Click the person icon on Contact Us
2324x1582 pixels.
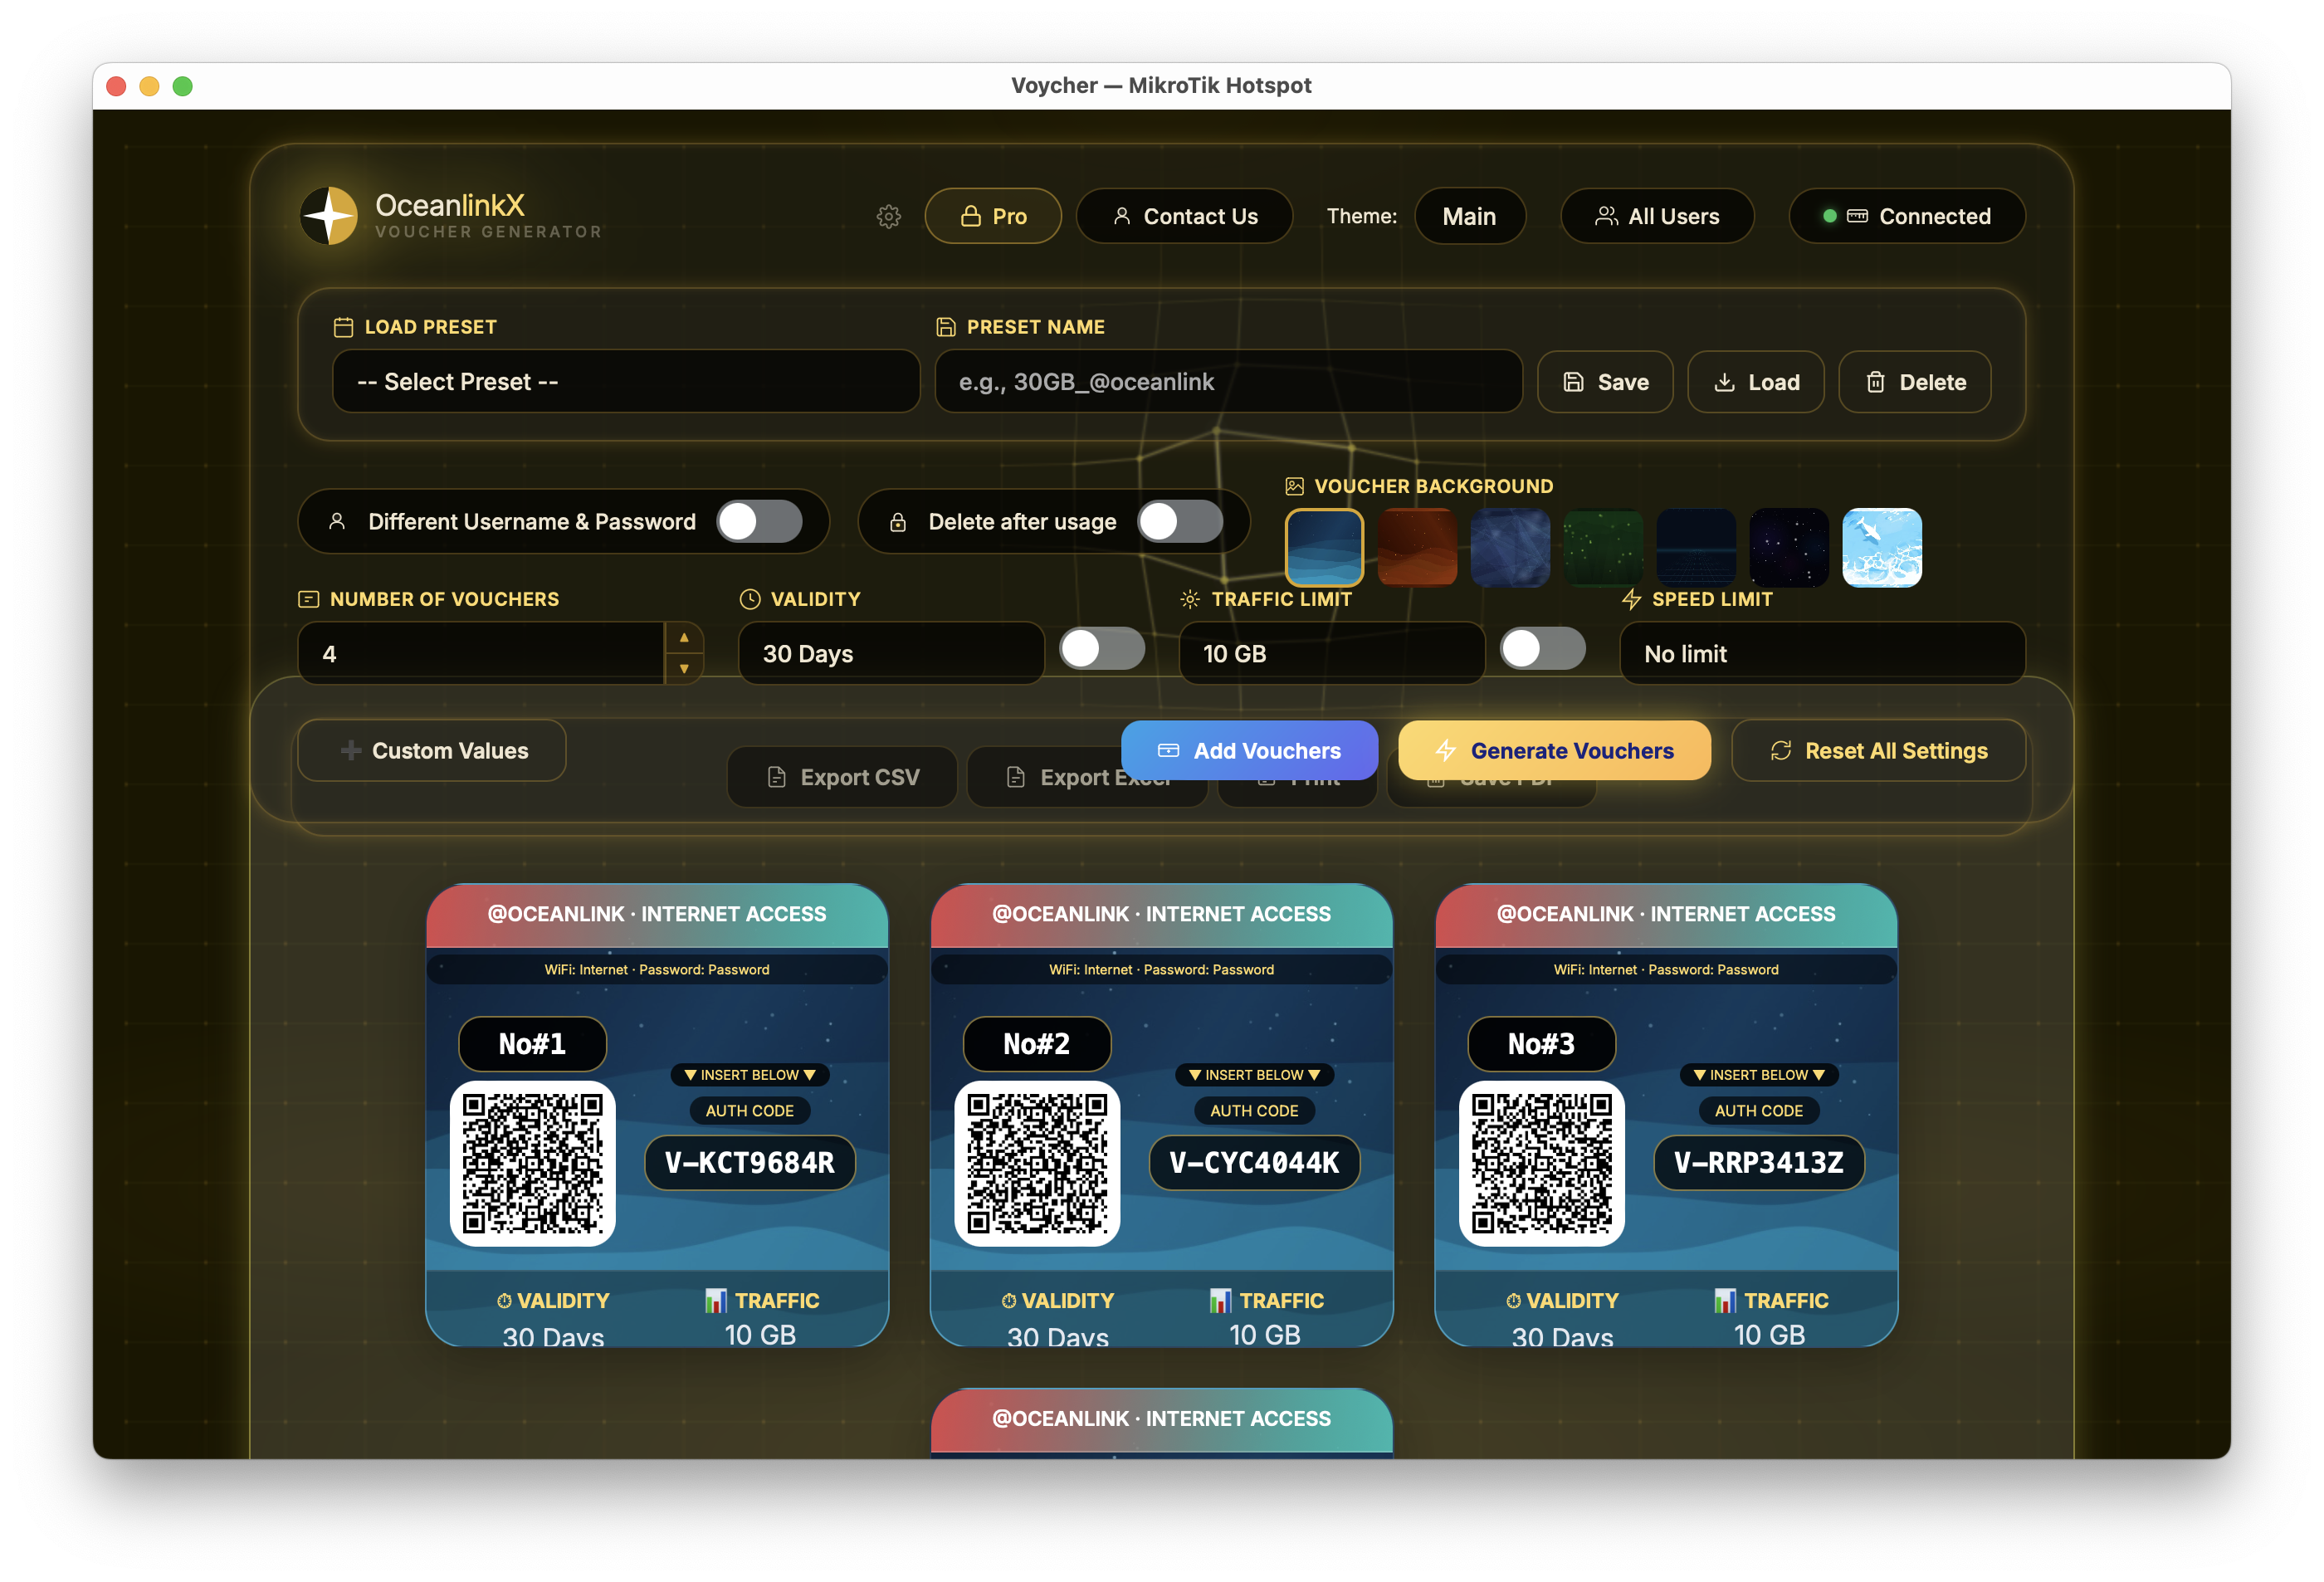point(1122,216)
